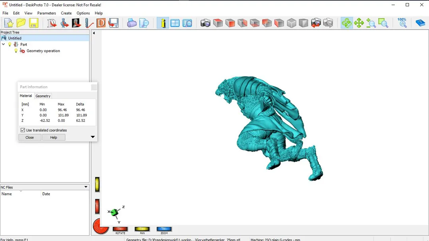Click the orange D wizard icon

(101, 23)
